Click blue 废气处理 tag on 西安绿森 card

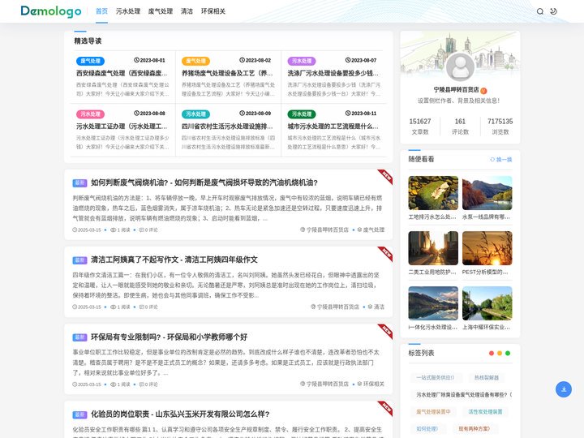90,61
